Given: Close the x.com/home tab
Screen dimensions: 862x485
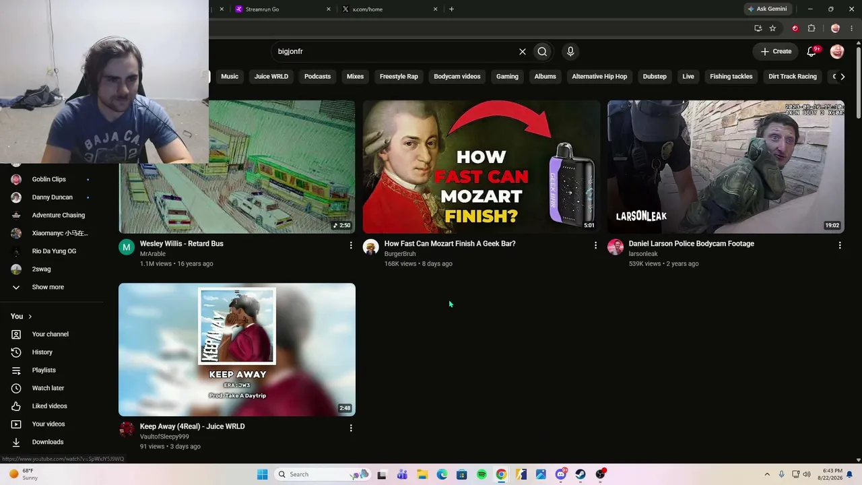Looking at the screenshot, I should pyautogui.click(x=435, y=9).
